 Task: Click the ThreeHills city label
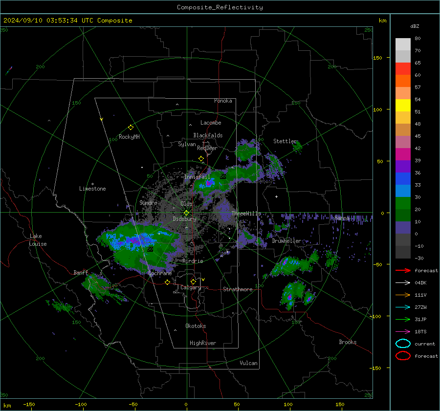[246, 214]
